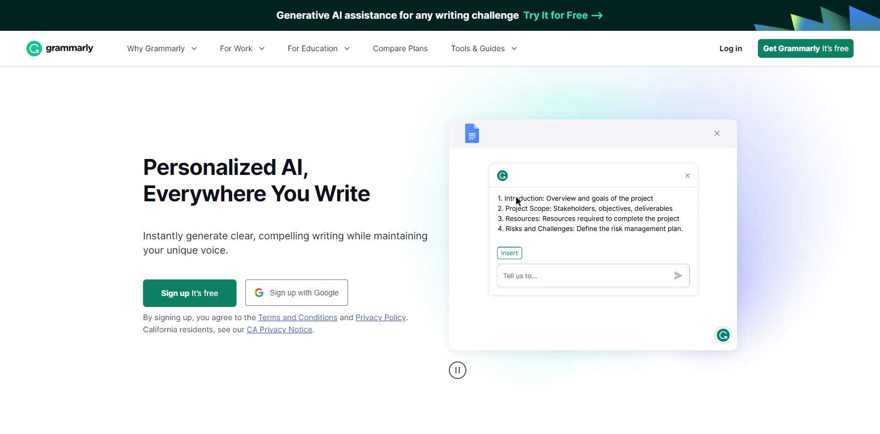Close the Grammarly suggestion card
Viewport: 880px width, 434px height.
coord(687,175)
